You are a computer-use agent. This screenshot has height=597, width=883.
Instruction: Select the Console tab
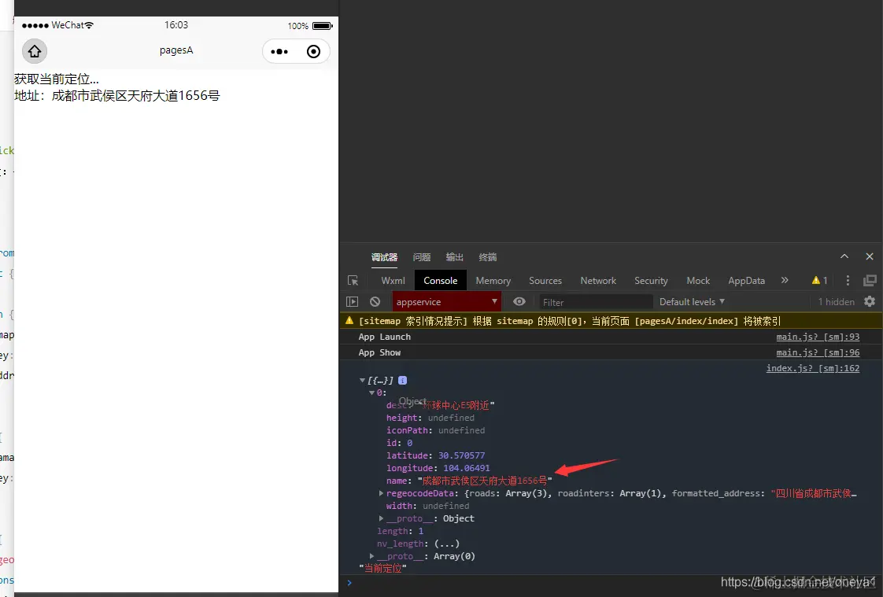click(441, 280)
